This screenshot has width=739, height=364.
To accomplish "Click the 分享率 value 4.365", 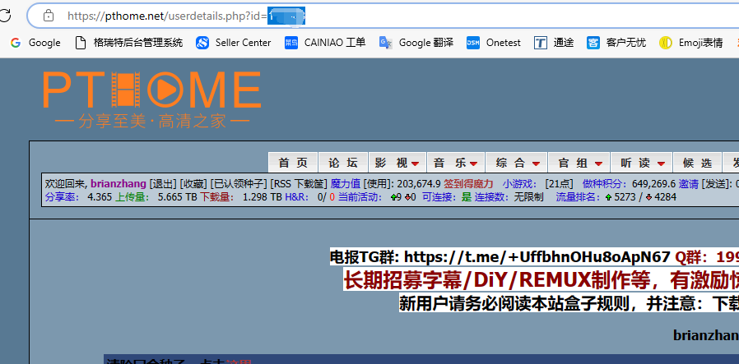I will tap(100, 197).
